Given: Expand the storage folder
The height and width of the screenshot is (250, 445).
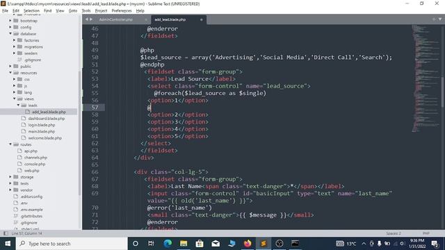Looking at the screenshot, I should 10,177.
